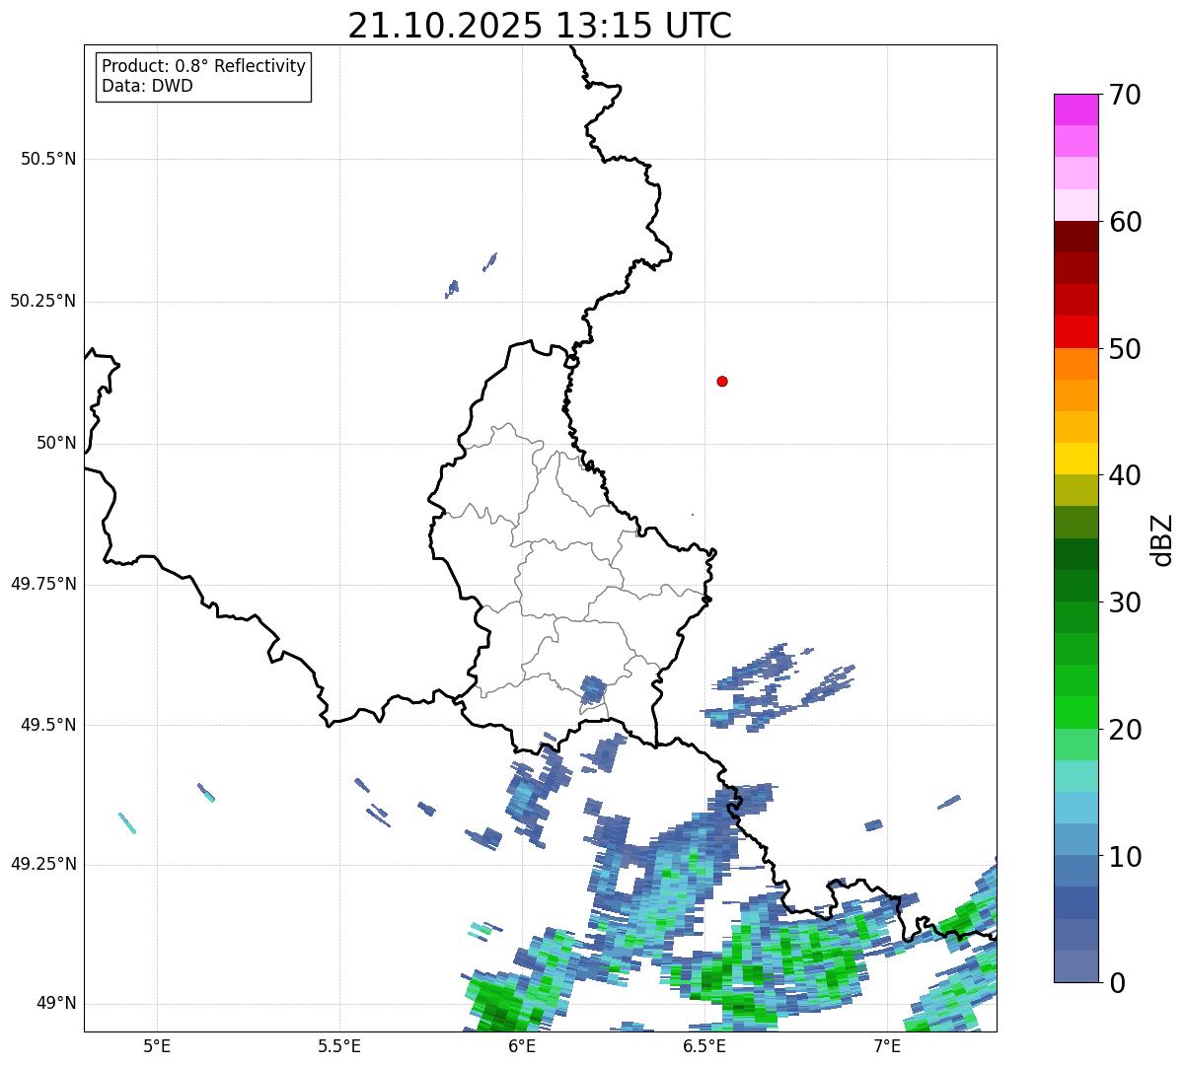Click the 6°E longitude label
Viewport: 1186px width, 1066px height.
(522, 1046)
